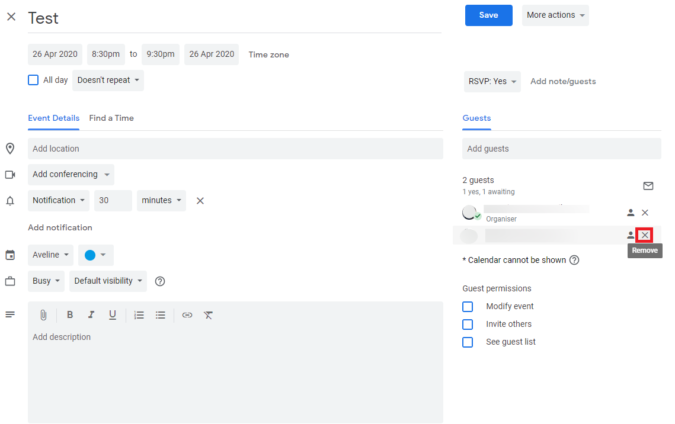Save the event

click(x=488, y=15)
